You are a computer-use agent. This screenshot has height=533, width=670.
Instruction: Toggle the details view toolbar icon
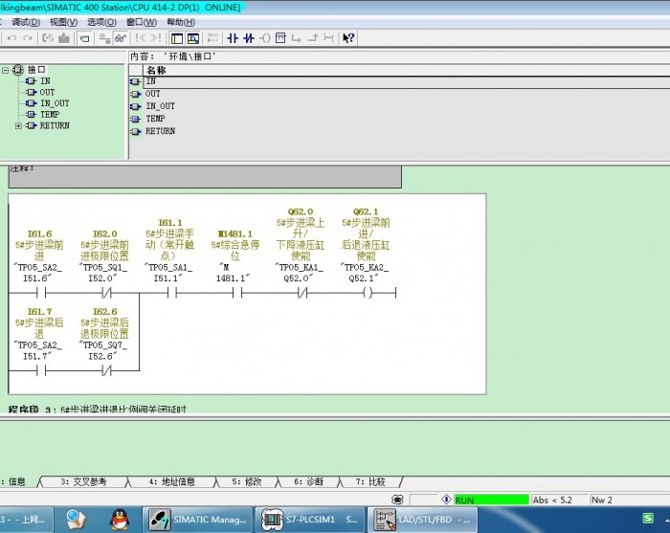[193, 38]
